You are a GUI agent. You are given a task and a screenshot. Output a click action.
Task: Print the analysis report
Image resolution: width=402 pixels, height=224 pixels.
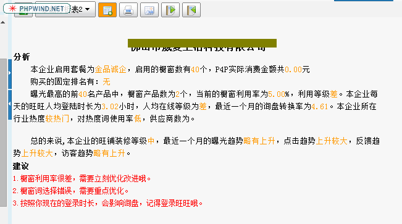128,10
